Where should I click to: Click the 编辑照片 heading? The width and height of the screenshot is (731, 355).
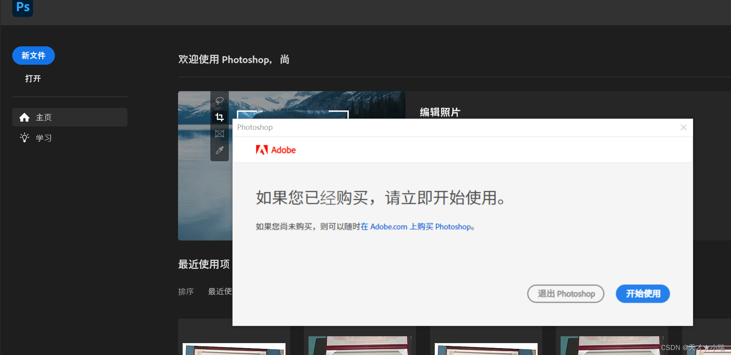tap(440, 112)
